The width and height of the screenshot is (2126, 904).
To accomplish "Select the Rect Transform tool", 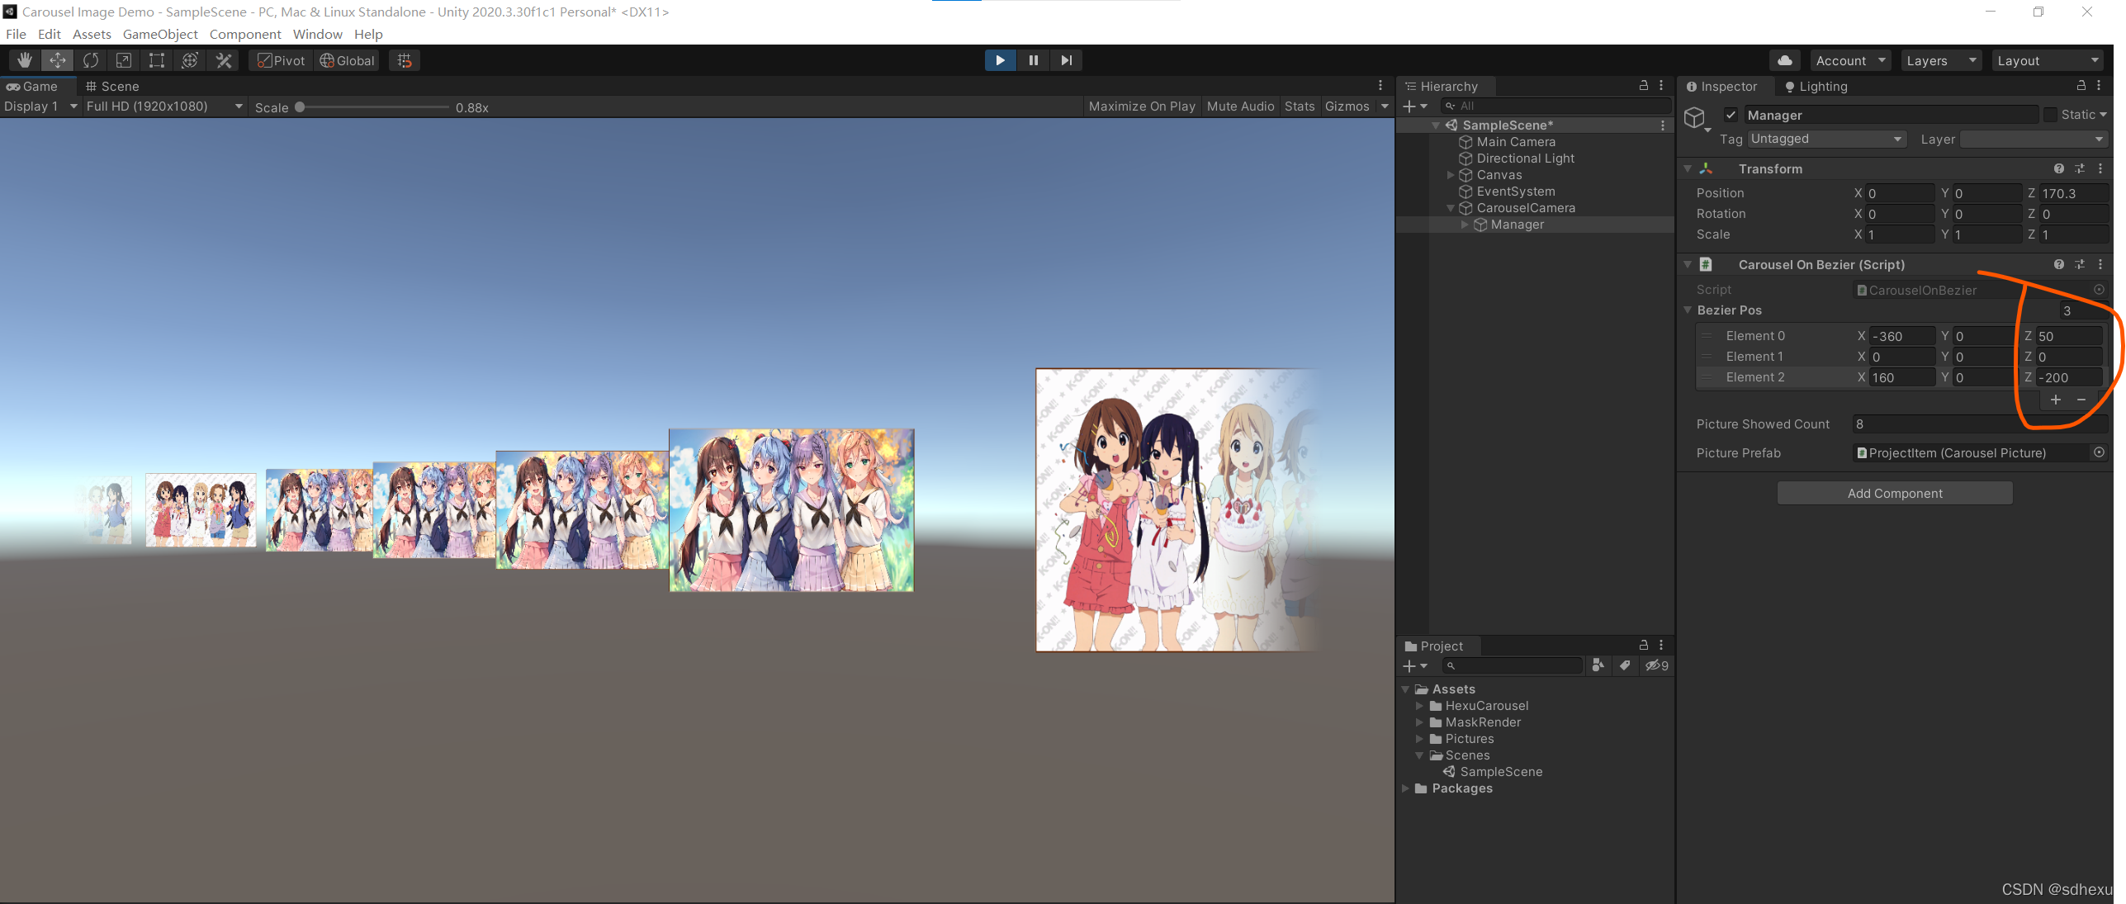I will pyautogui.click(x=156, y=60).
